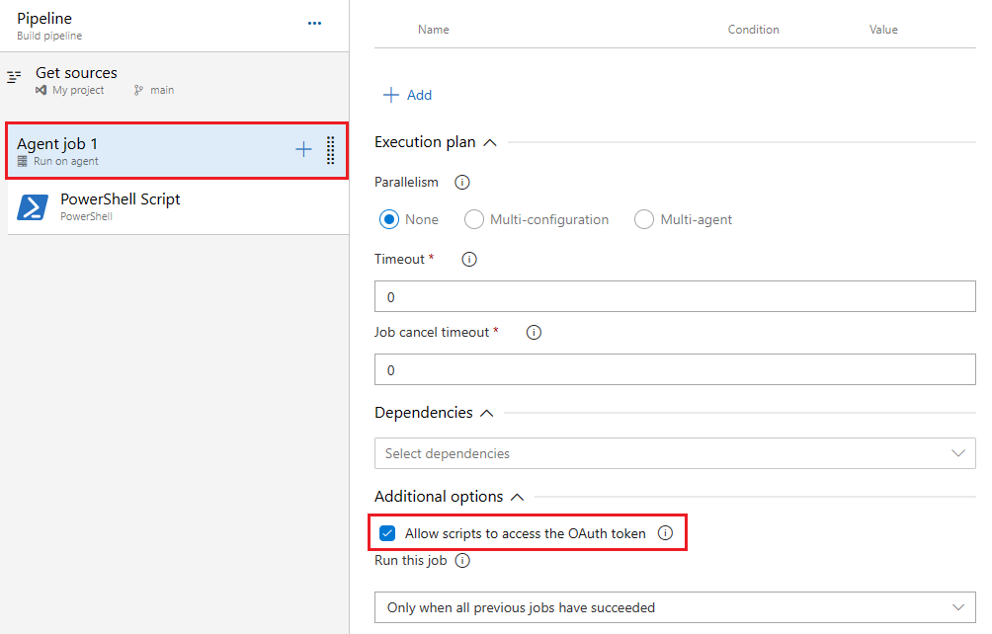992x634 pixels.
Task: Collapse the Execution plan section
Action: pos(490,141)
